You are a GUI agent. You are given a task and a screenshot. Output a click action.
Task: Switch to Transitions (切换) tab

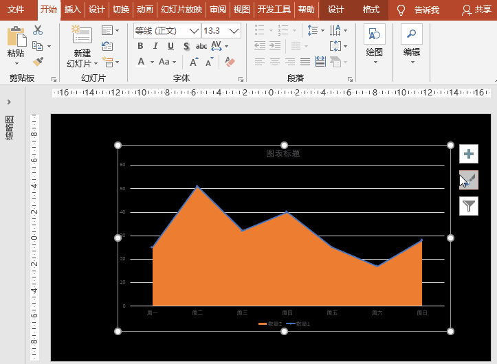coord(121,10)
